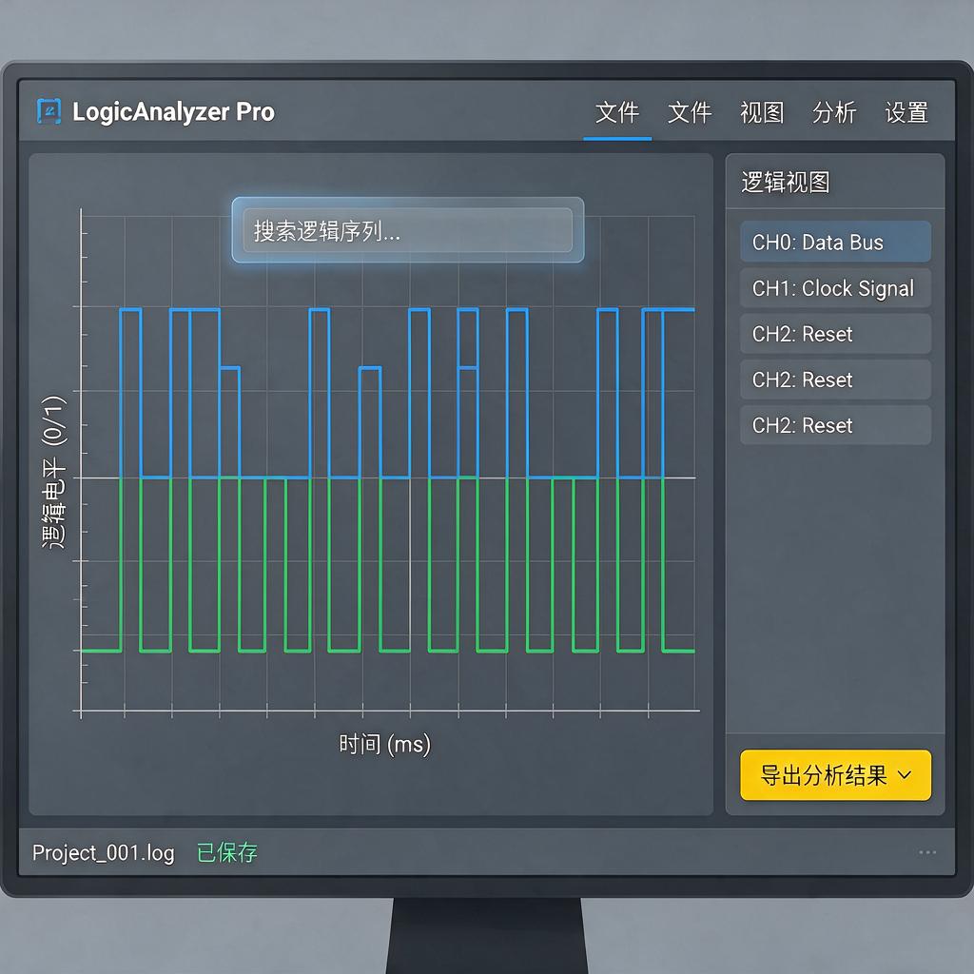Open the underlined active 文件 tab
The image size is (974, 974).
click(616, 112)
